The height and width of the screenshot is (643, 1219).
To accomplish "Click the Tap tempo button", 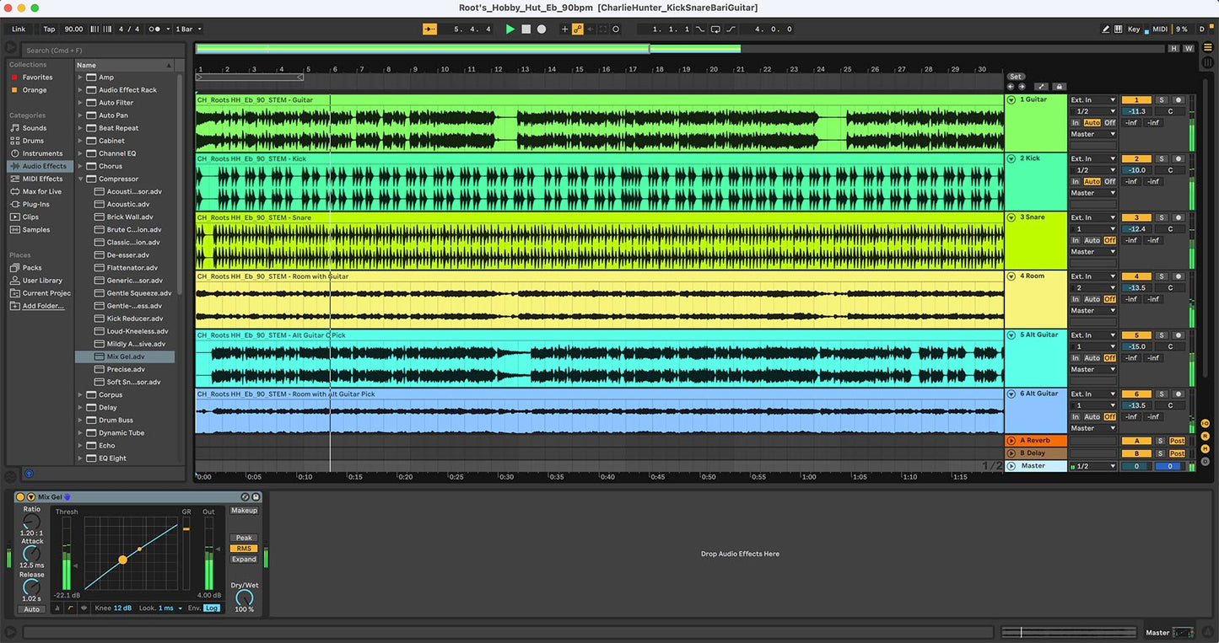I will 49,29.
